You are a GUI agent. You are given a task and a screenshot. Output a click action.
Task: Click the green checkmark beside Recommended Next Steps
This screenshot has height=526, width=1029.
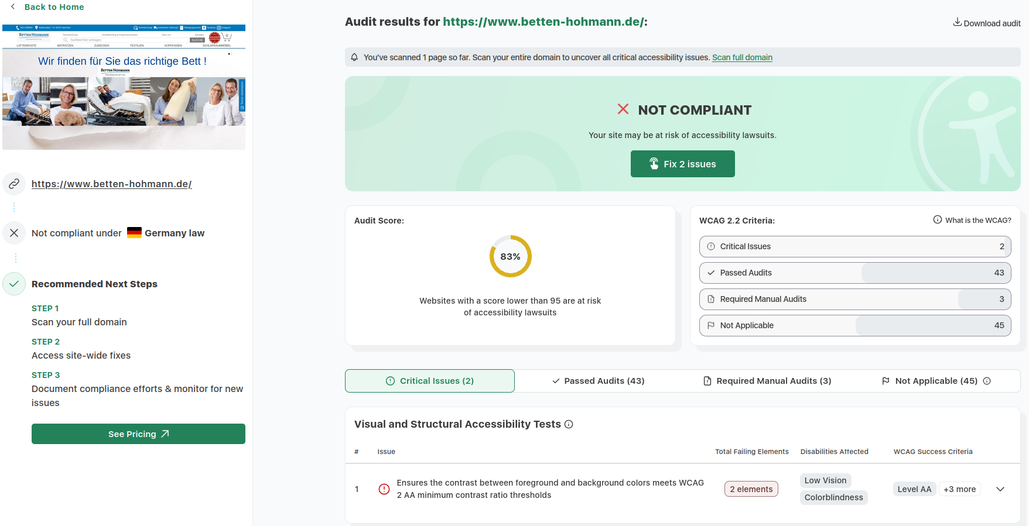click(x=14, y=284)
